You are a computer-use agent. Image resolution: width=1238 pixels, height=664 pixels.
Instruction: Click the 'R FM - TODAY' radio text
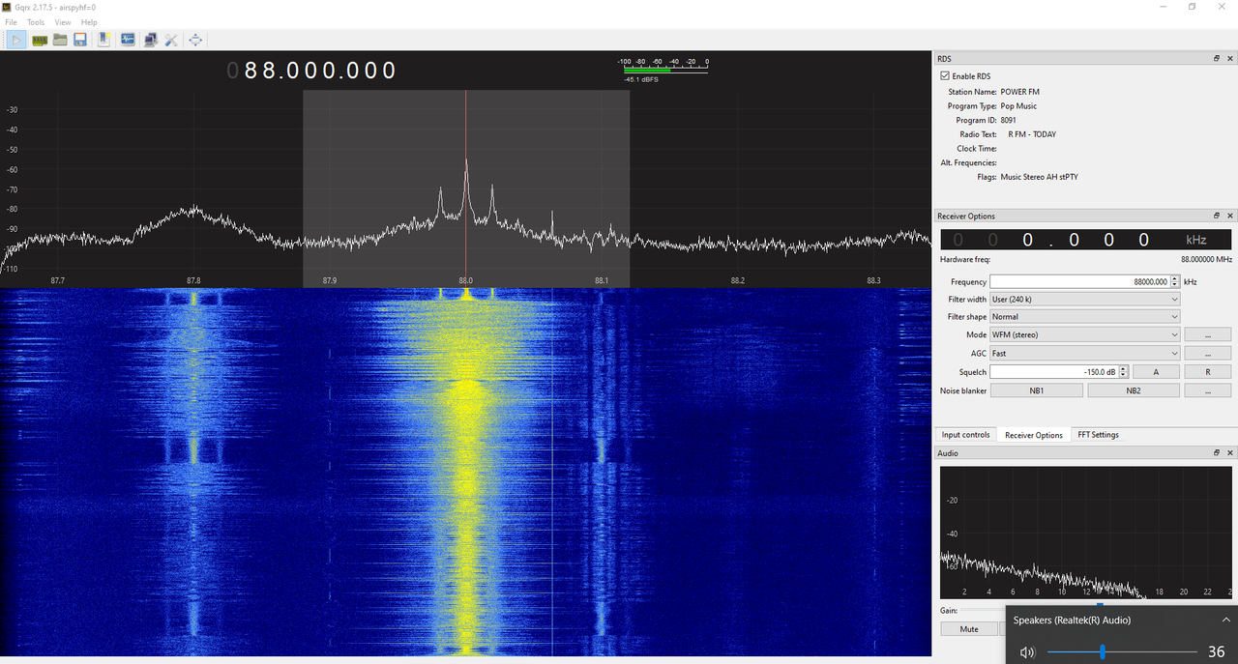pyautogui.click(x=1032, y=134)
